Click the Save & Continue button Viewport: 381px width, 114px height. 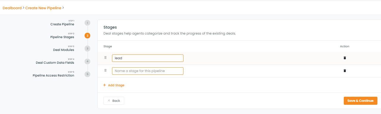click(x=360, y=101)
